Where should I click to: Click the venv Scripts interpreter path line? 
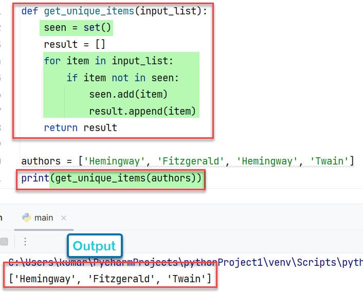[186, 262]
